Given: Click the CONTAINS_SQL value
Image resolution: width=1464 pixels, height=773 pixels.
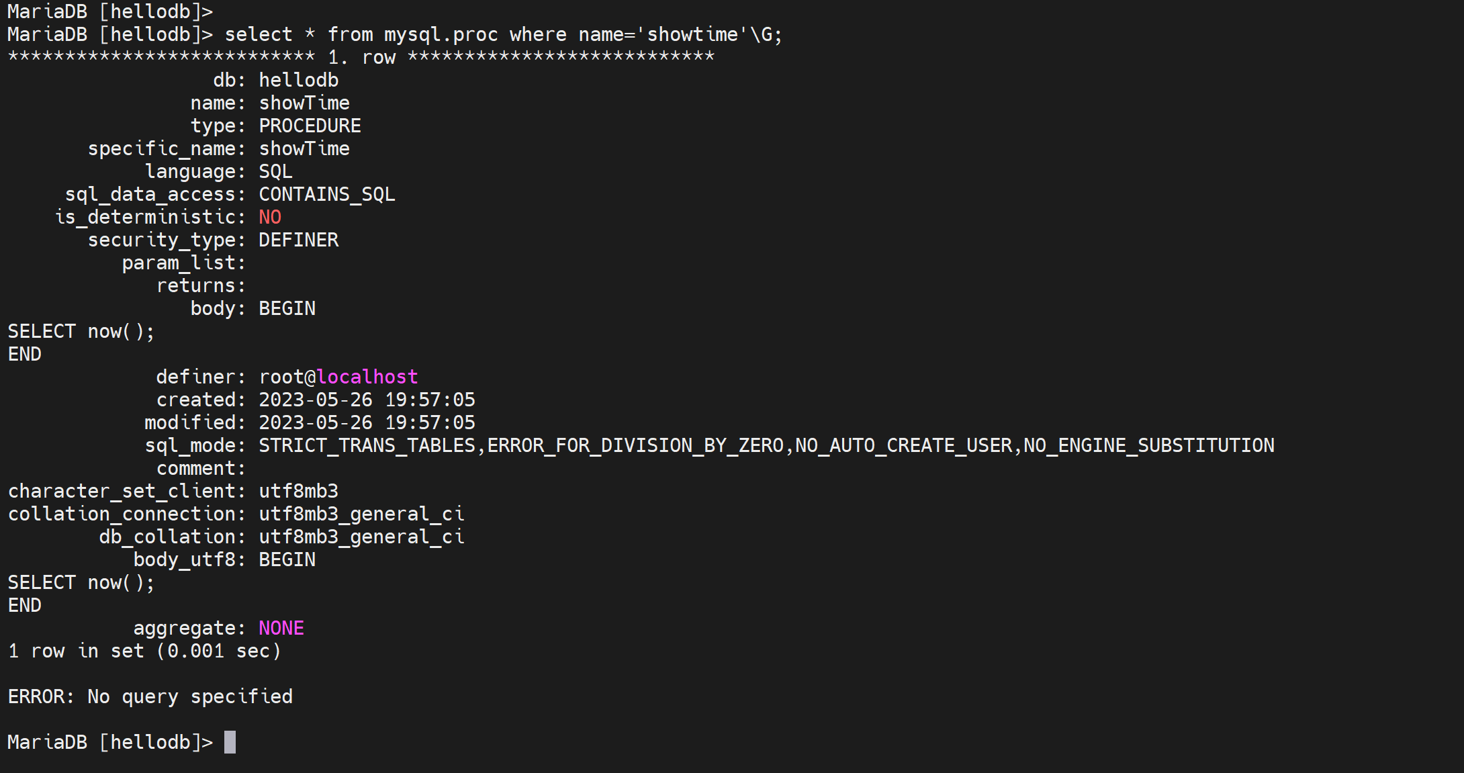Looking at the screenshot, I should pyautogui.click(x=327, y=194).
